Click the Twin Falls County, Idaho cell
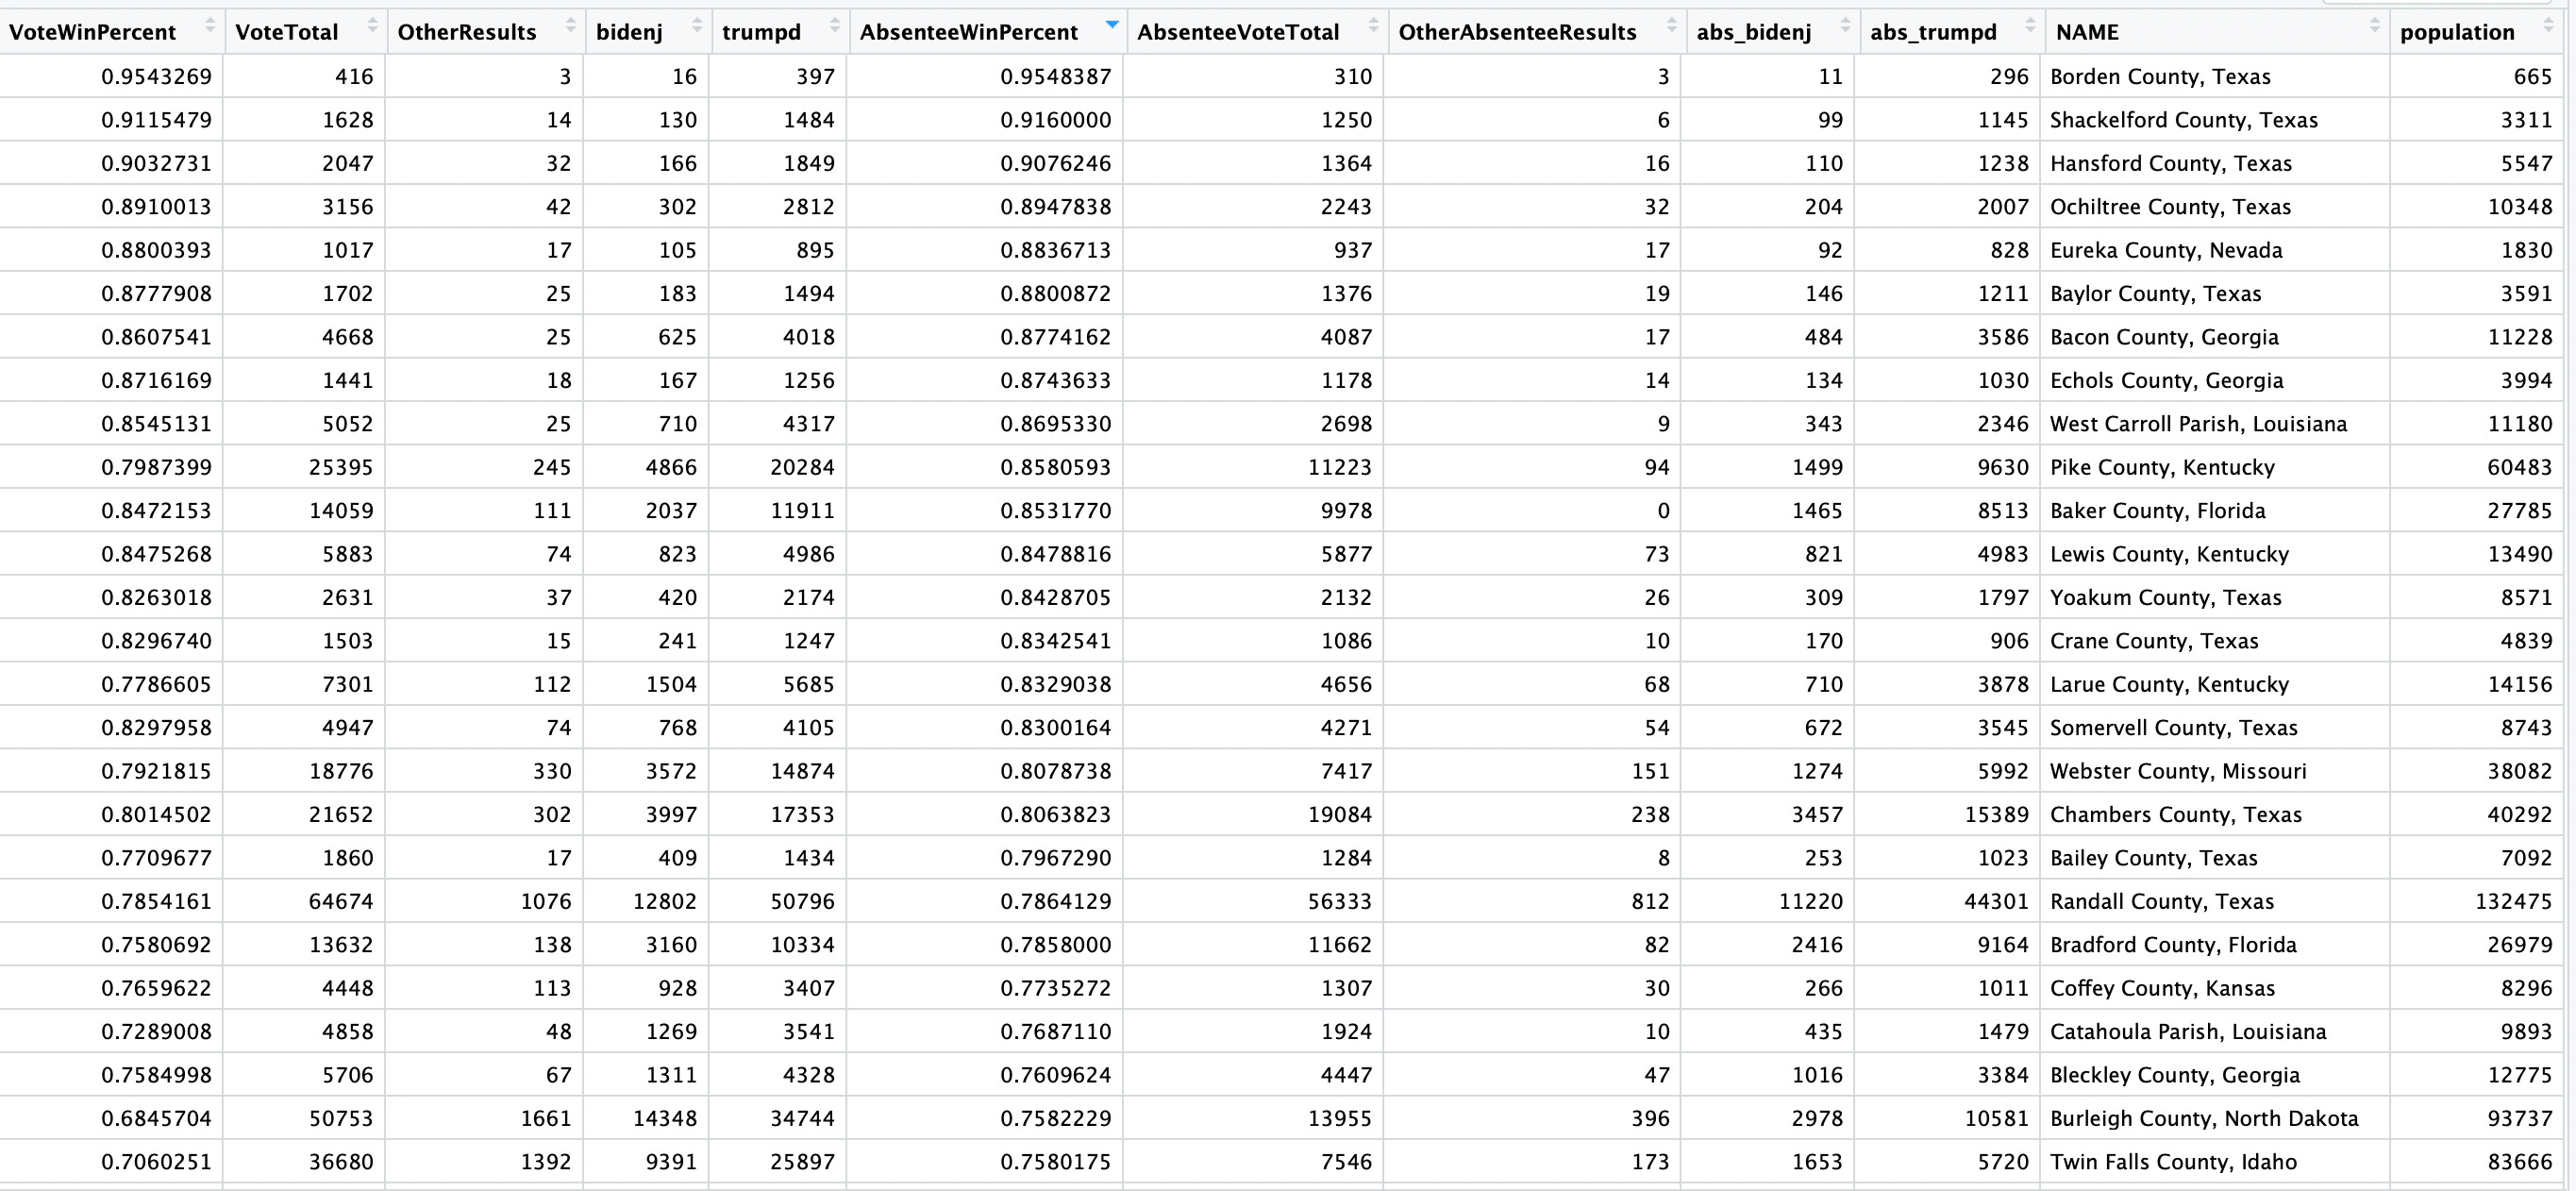The image size is (2576, 1191). (x=2173, y=1162)
